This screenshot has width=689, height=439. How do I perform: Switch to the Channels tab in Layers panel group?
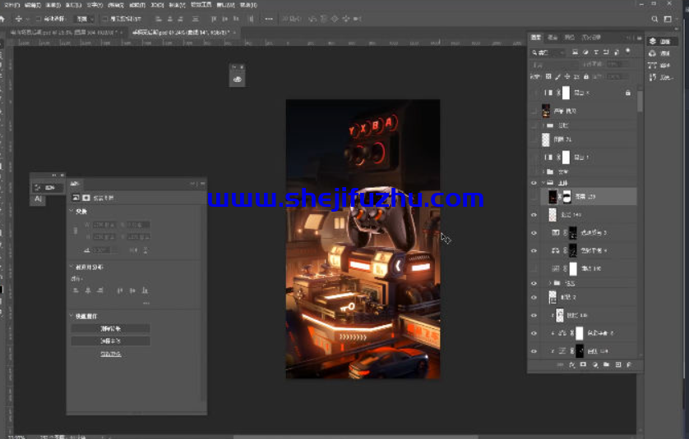coord(553,37)
